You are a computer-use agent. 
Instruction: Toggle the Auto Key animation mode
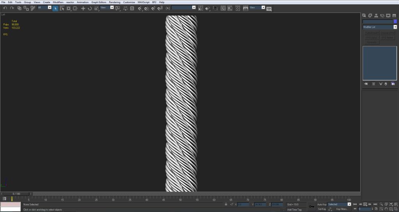(x=322, y=204)
